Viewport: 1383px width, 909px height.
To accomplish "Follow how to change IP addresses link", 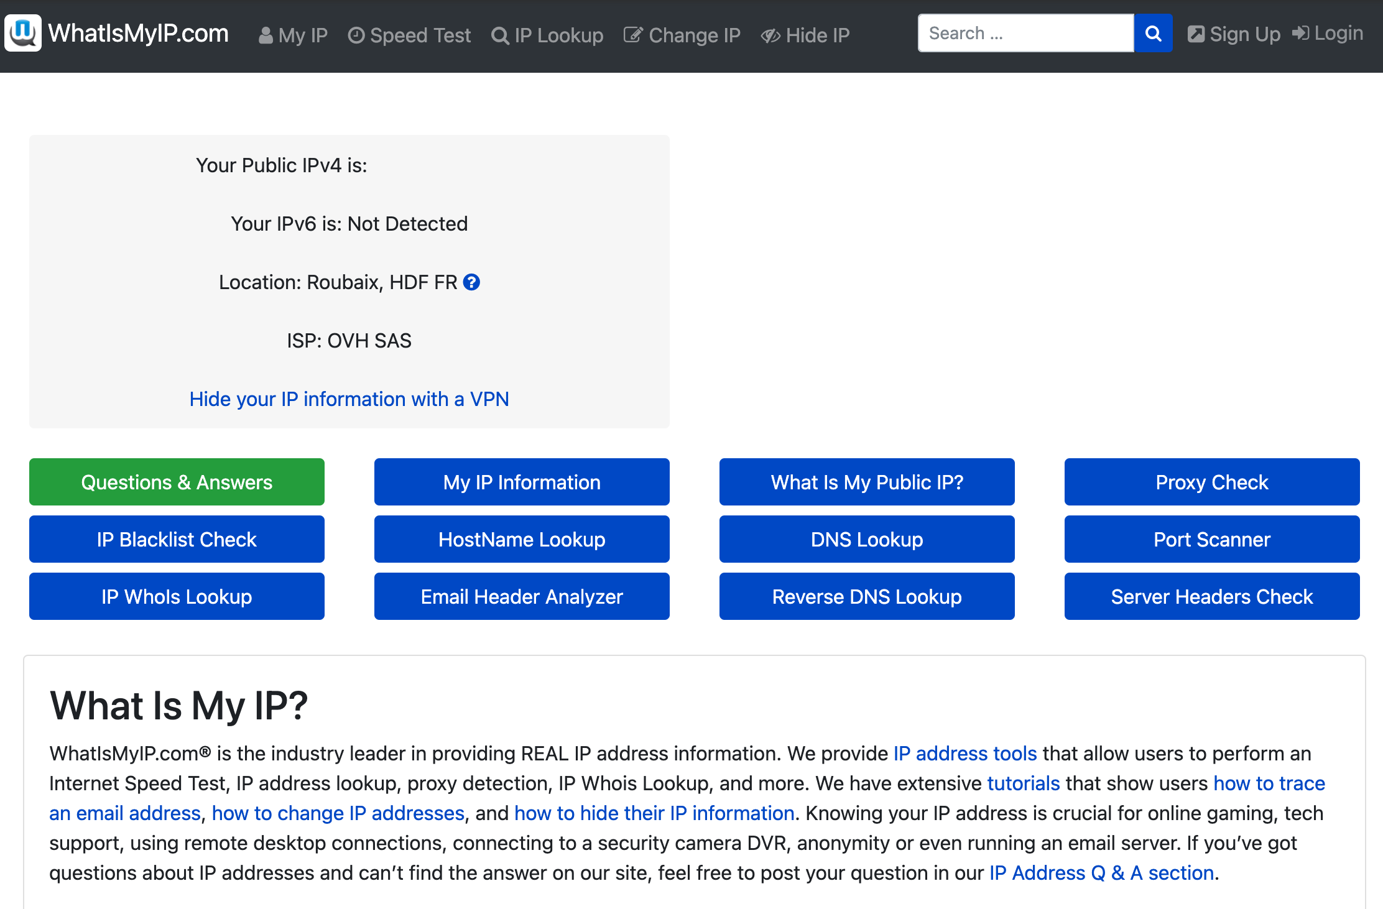I will (x=338, y=813).
